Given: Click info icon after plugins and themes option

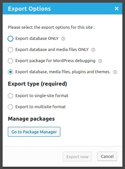Looking at the screenshot, I should click(115, 72).
